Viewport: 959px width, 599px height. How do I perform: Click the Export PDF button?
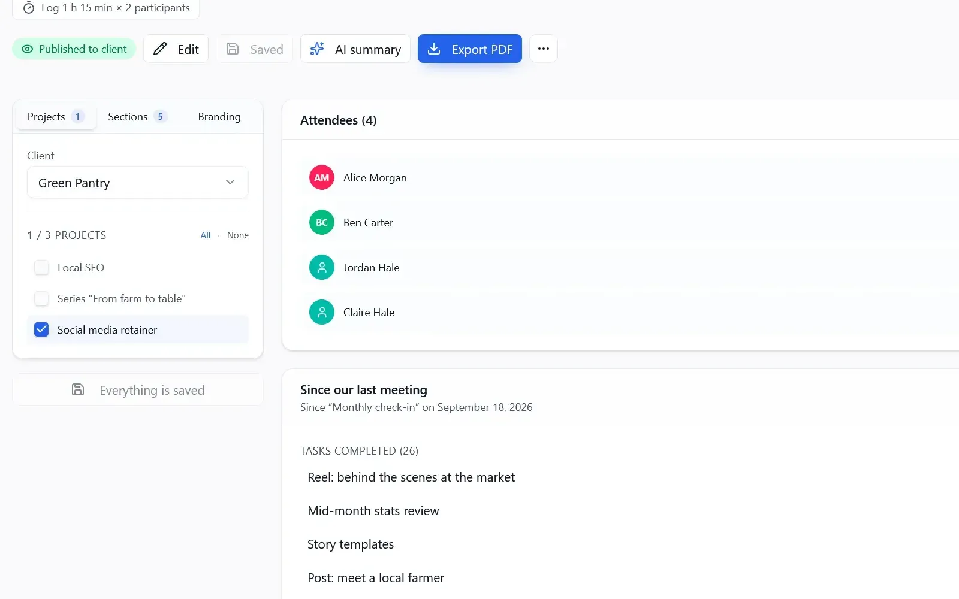[x=470, y=49]
